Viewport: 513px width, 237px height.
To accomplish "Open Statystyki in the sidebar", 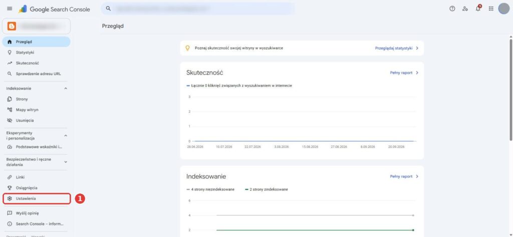I will click(36, 52).
